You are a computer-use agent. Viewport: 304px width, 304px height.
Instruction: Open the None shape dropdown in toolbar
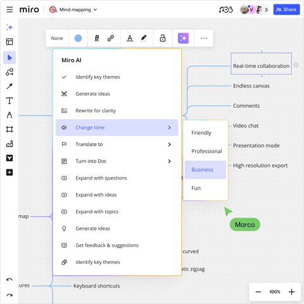pos(57,38)
